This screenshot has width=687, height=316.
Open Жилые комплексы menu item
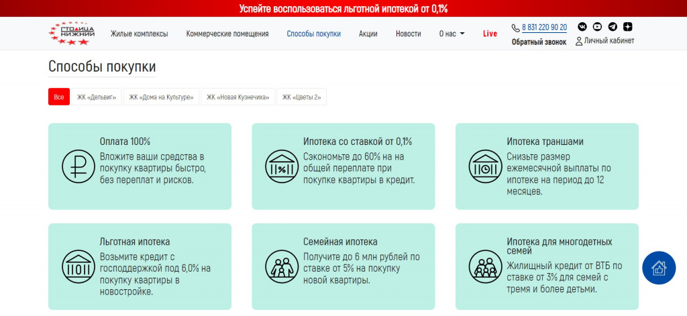click(139, 34)
